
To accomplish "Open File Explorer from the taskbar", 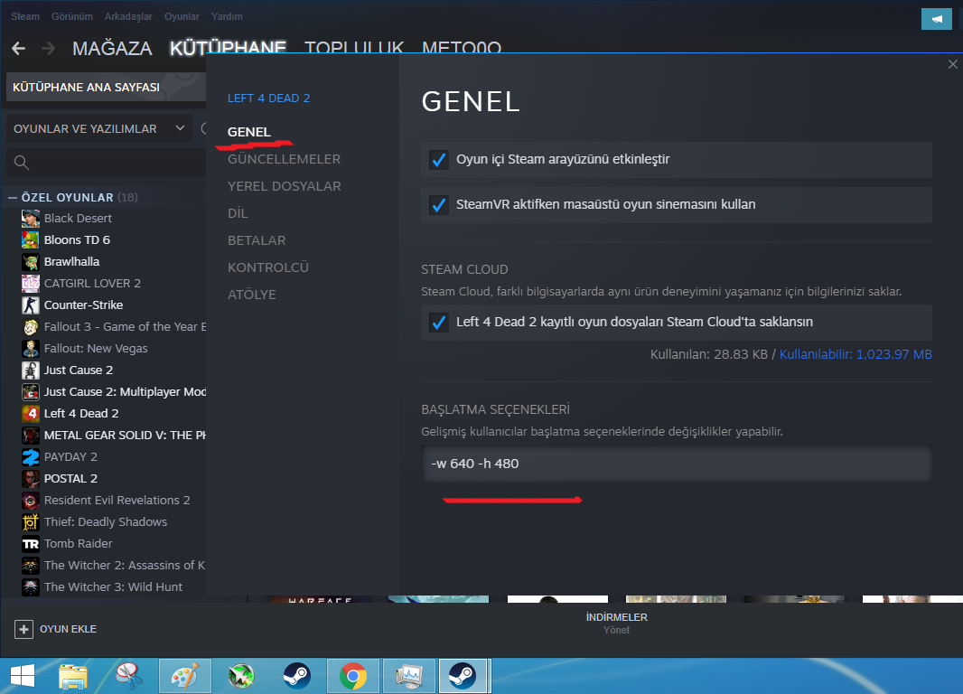I will coord(73,676).
